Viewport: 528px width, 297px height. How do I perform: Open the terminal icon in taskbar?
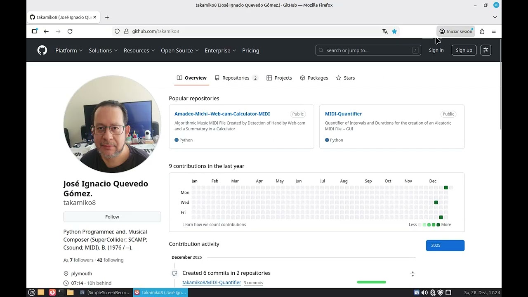pyautogui.click(x=61, y=292)
